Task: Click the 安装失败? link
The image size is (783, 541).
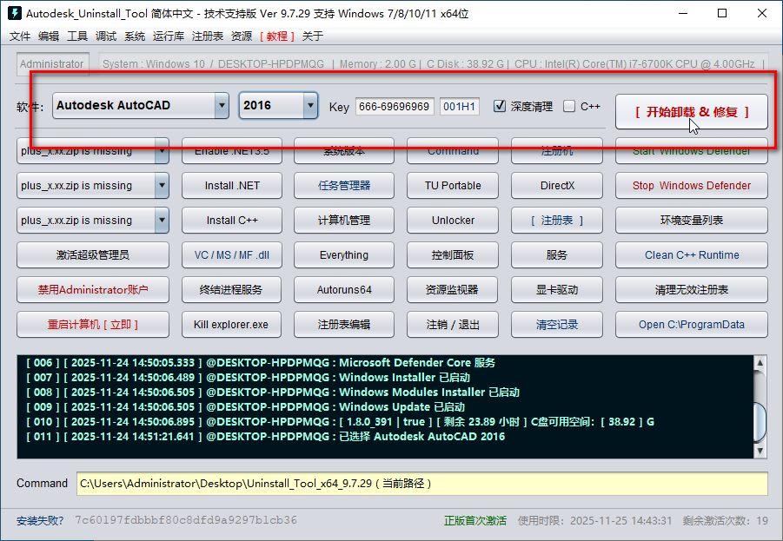Action: [x=40, y=520]
